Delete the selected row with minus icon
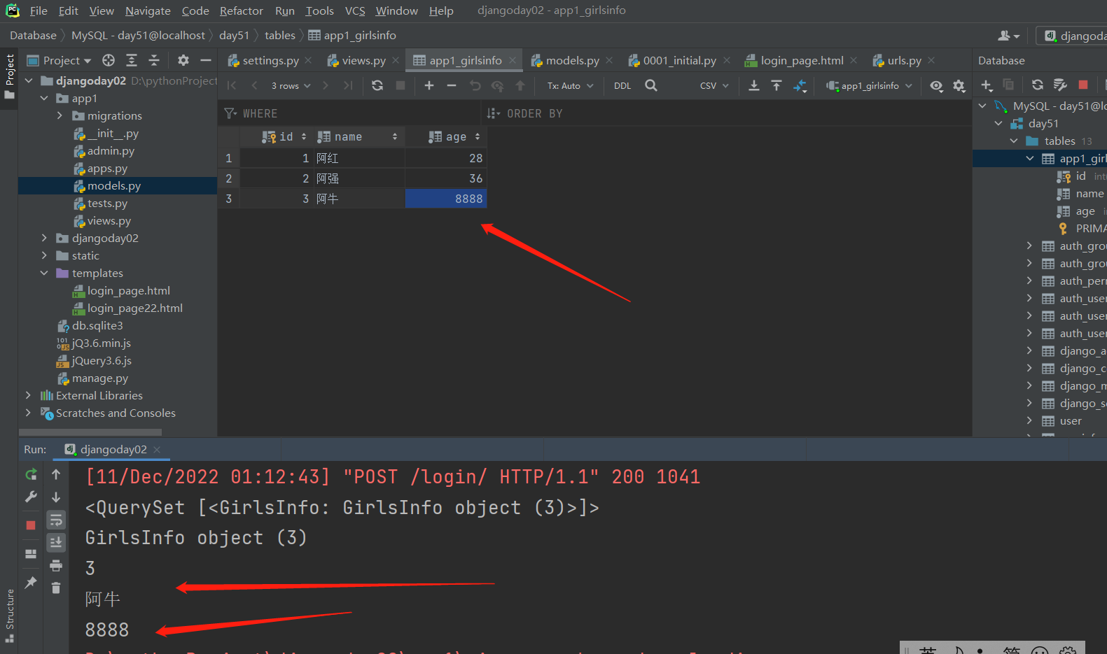Image resolution: width=1107 pixels, height=654 pixels. coord(452,85)
